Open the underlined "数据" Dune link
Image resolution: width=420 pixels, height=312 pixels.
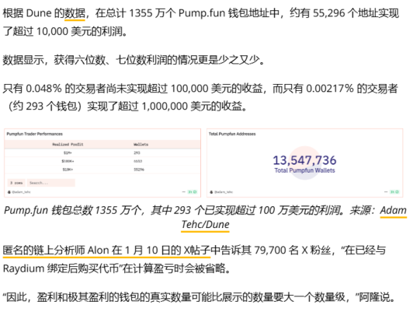click(x=75, y=13)
